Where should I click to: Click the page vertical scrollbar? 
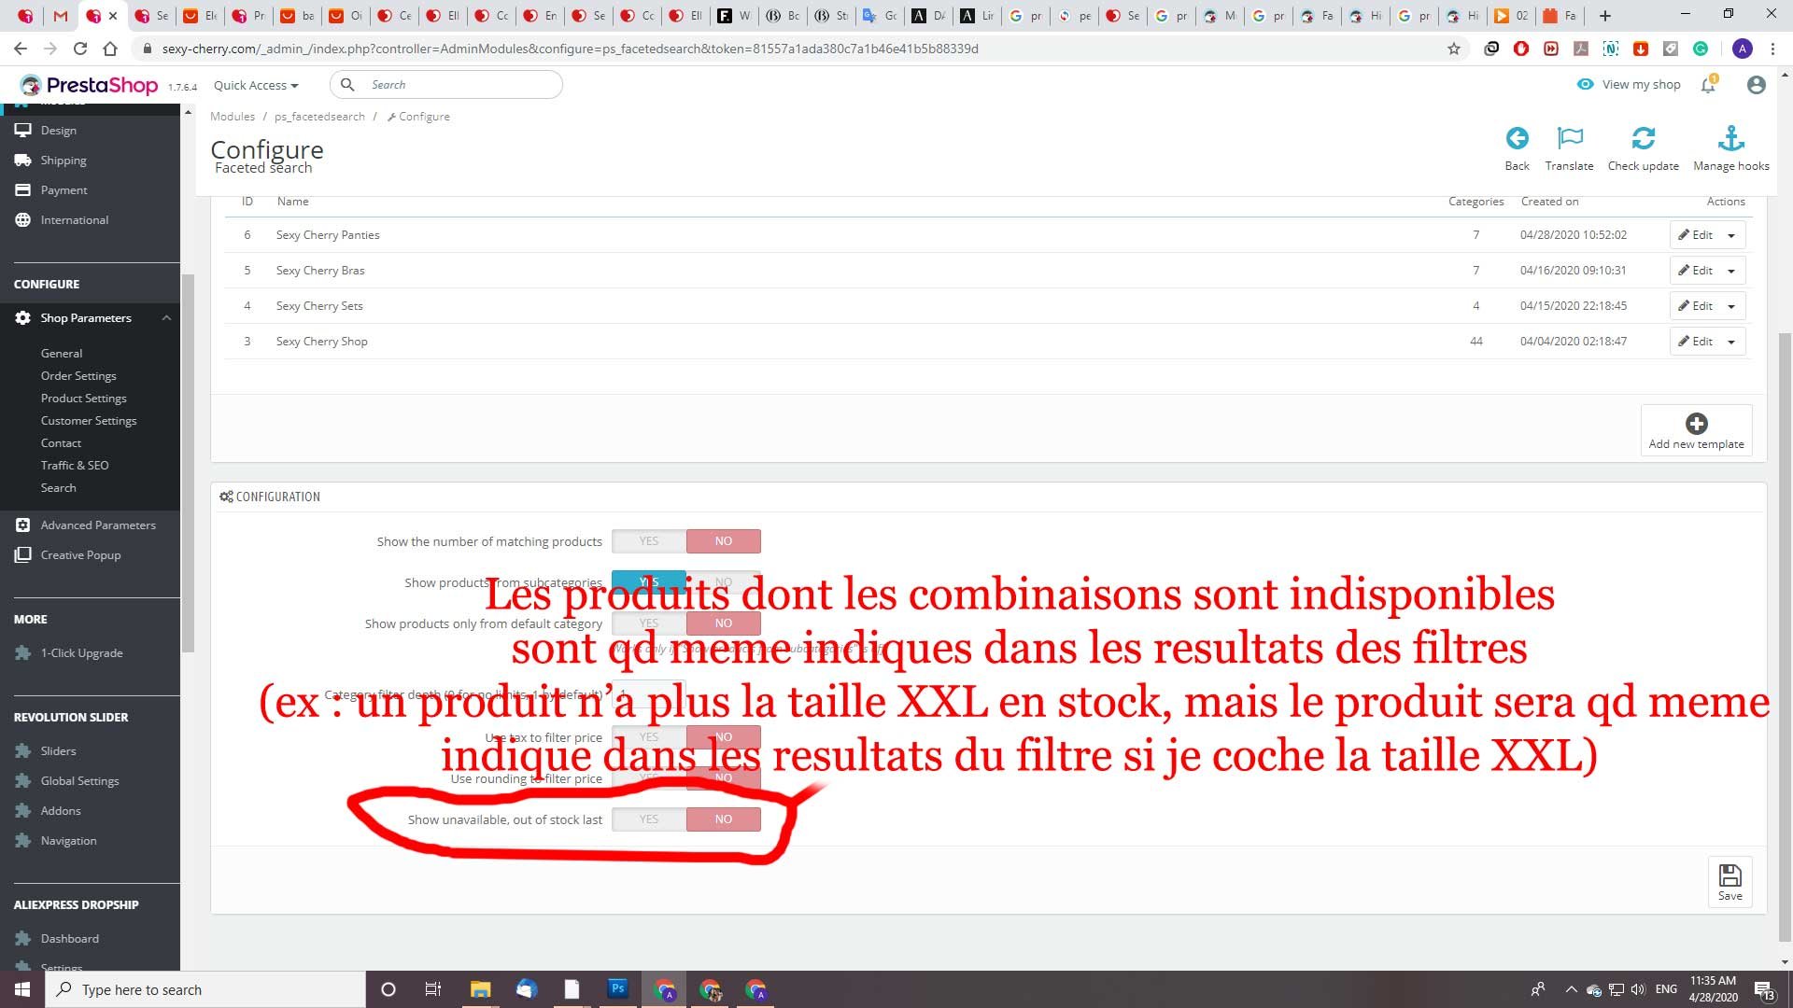tap(1785, 635)
